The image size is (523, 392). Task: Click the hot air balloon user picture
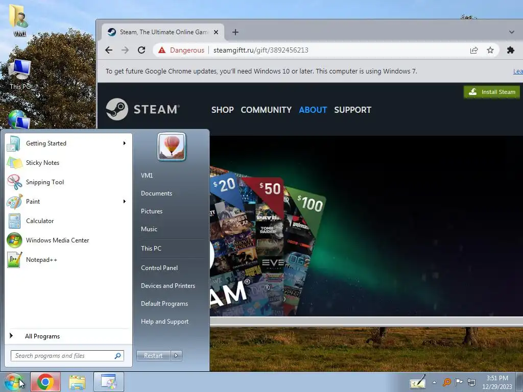click(x=172, y=146)
